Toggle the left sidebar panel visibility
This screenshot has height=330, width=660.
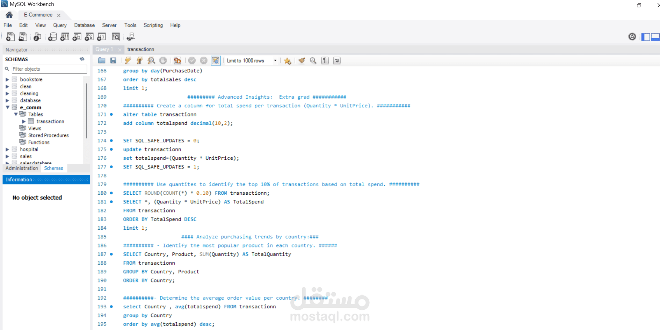coord(646,37)
